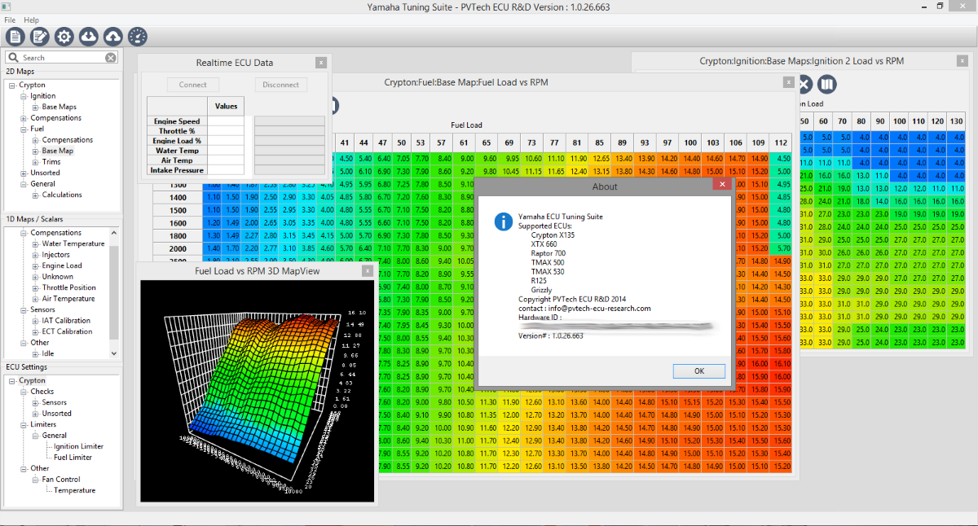Click the map view icon in Ignition 2 window
The height and width of the screenshot is (526, 978).
coord(827,84)
